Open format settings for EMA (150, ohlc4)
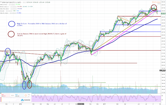This screenshot has height=105, width=166. (x=13, y=9)
